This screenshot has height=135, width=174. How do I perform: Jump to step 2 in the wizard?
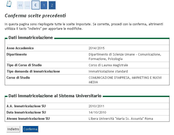52,5
